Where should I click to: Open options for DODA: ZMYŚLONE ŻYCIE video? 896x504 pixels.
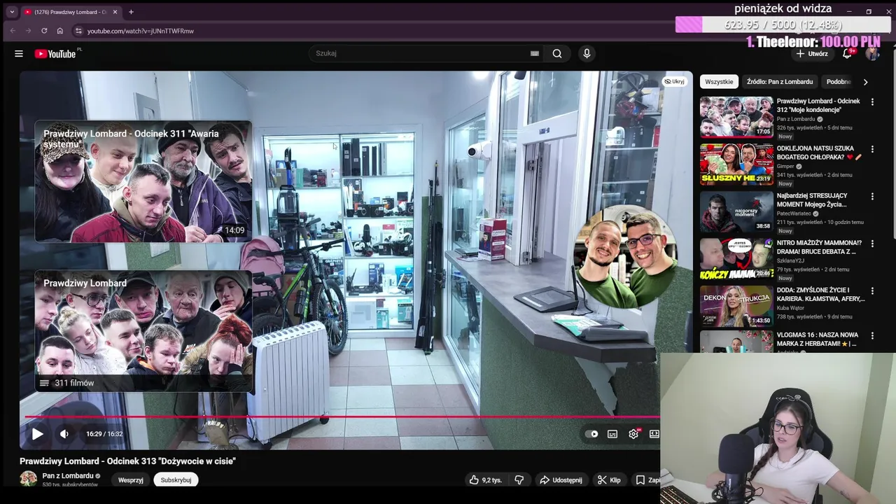pos(872,291)
